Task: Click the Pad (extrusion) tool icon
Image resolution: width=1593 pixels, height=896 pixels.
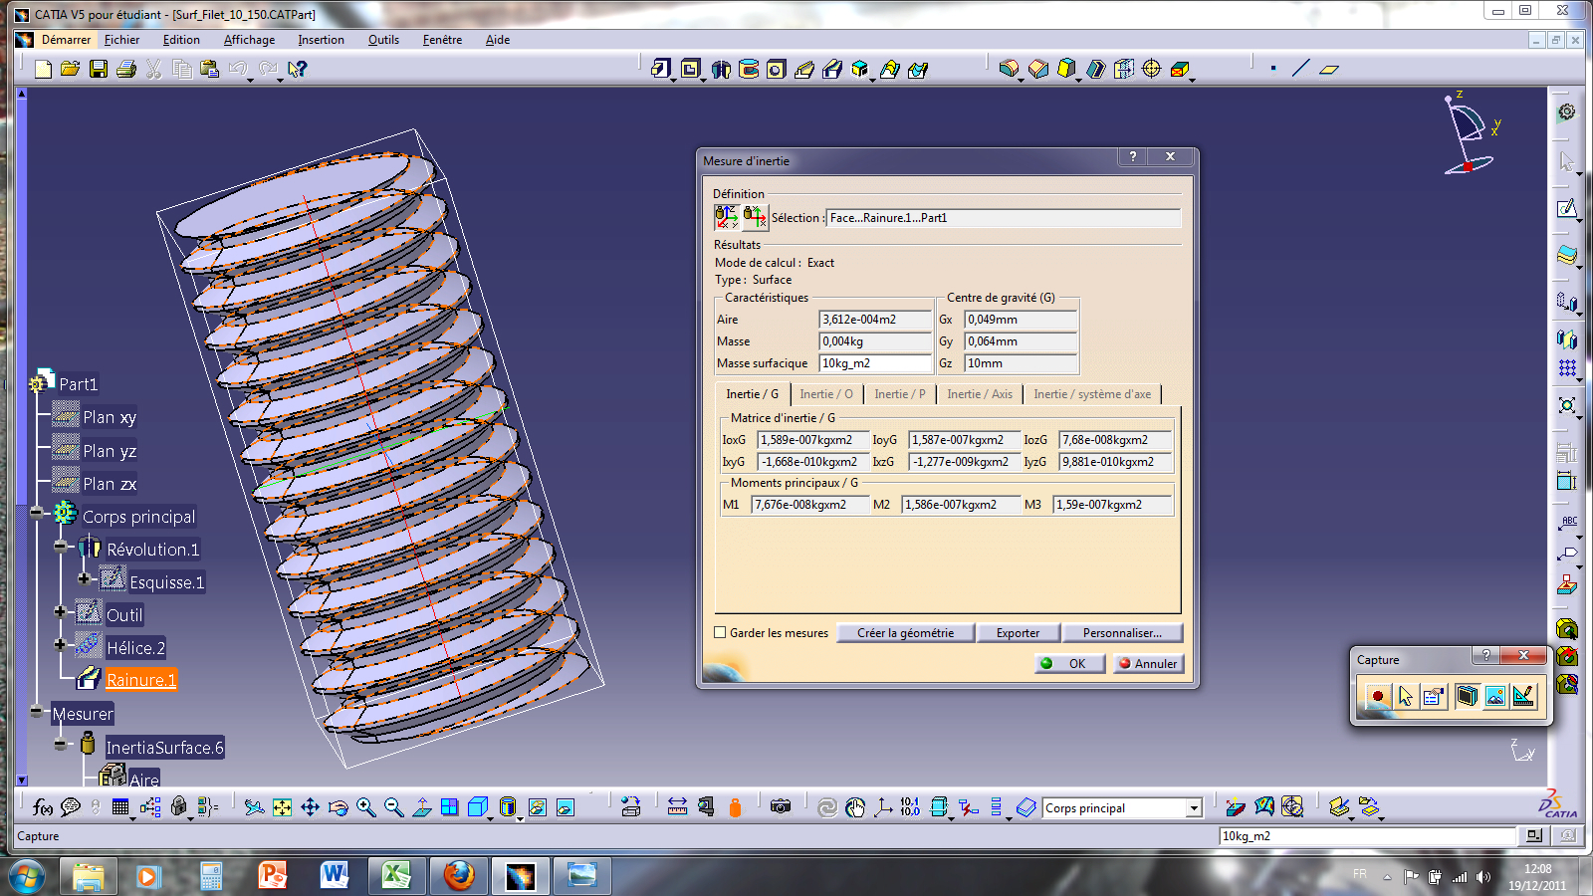Action: tap(661, 69)
